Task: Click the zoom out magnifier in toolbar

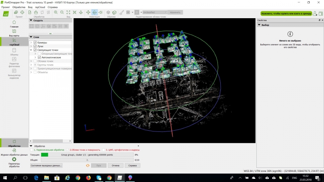Action: pyautogui.click(x=62, y=13)
